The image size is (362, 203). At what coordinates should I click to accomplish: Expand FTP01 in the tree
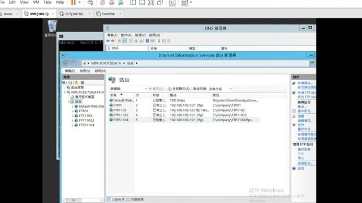[72, 111]
